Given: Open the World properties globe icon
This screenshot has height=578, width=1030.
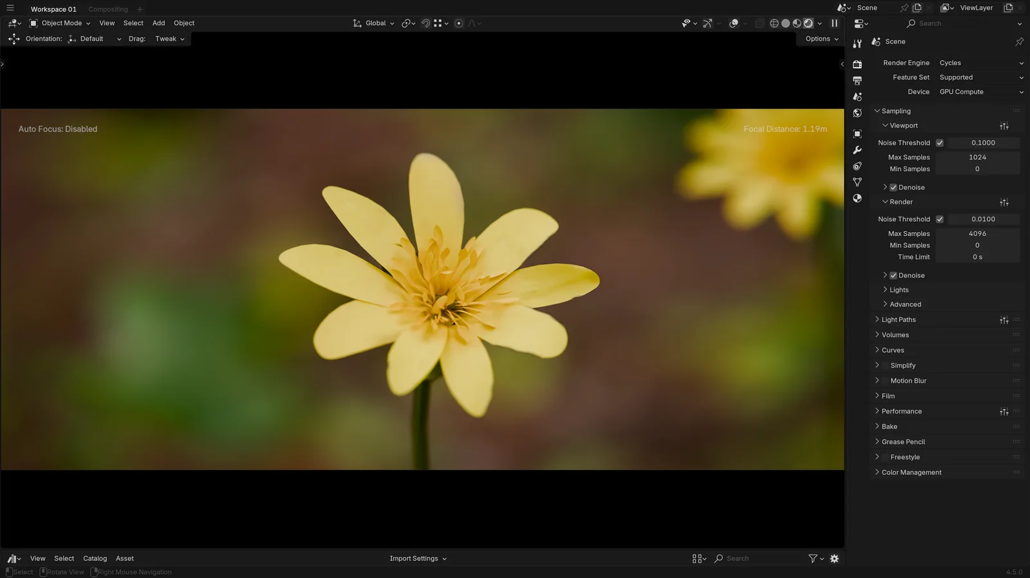Looking at the screenshot, I should (x=857, y=113).
